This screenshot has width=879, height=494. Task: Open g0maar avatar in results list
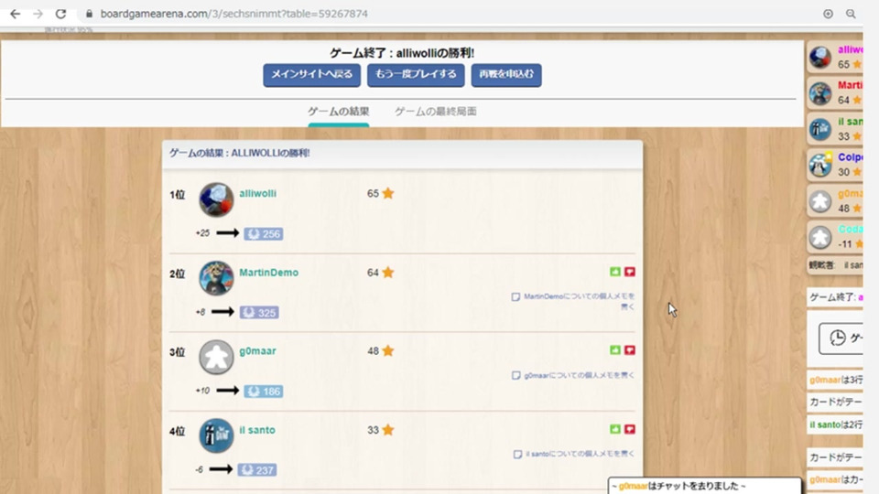click(x=216, y=357)
